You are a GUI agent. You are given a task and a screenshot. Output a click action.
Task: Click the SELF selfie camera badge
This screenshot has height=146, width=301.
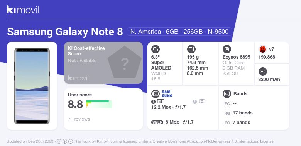click(x=157, y=122)
